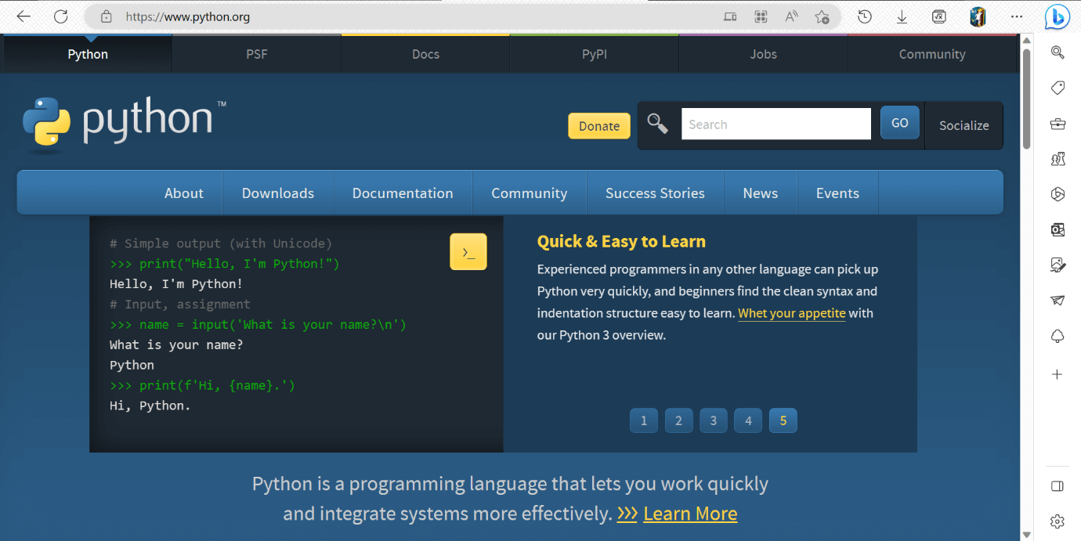This screenshot has height=541, width=1081.
Task: Select the Jobs site tab
Action: click(762, 54)
